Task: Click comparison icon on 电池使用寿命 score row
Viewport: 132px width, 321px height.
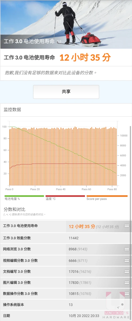Action: click(x=127, y=226)
